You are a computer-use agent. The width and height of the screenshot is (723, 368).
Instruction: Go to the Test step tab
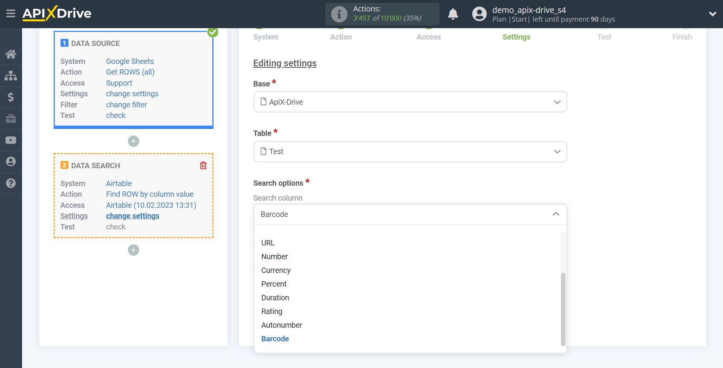604,37
